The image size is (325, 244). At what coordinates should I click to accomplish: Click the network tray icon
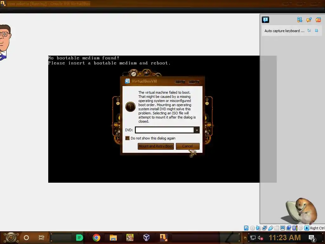pyautogui.click(x=253, y=238)
